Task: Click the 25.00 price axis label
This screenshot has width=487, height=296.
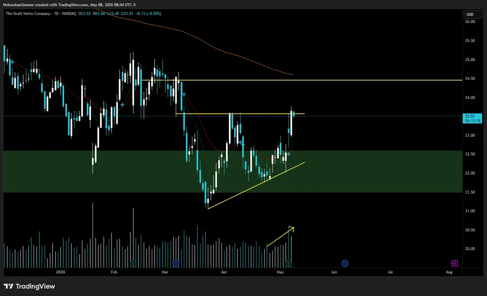Action: click(x=470, y=60)
